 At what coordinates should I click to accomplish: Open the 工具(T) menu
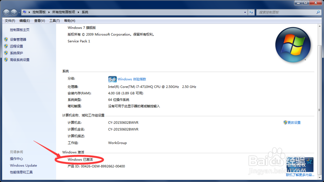click(x=54, y=21)
